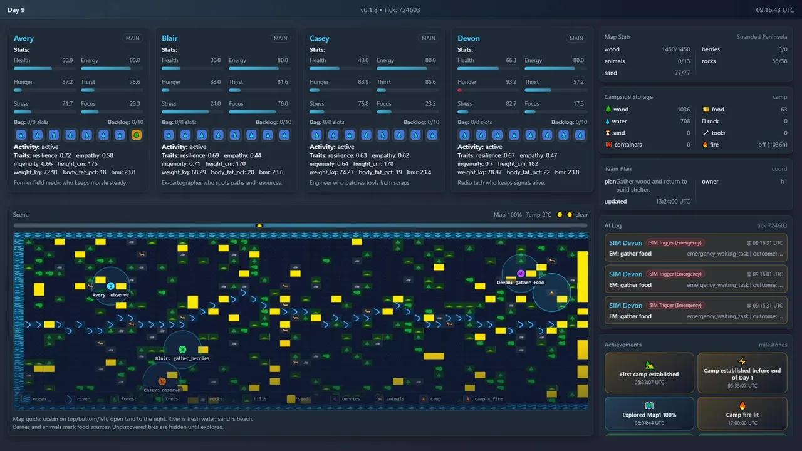Select Devon's purple marker on the map

[521, 273]
